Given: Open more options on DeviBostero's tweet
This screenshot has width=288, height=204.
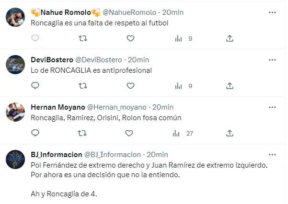Looking at the screenshot, I should 272,60.
